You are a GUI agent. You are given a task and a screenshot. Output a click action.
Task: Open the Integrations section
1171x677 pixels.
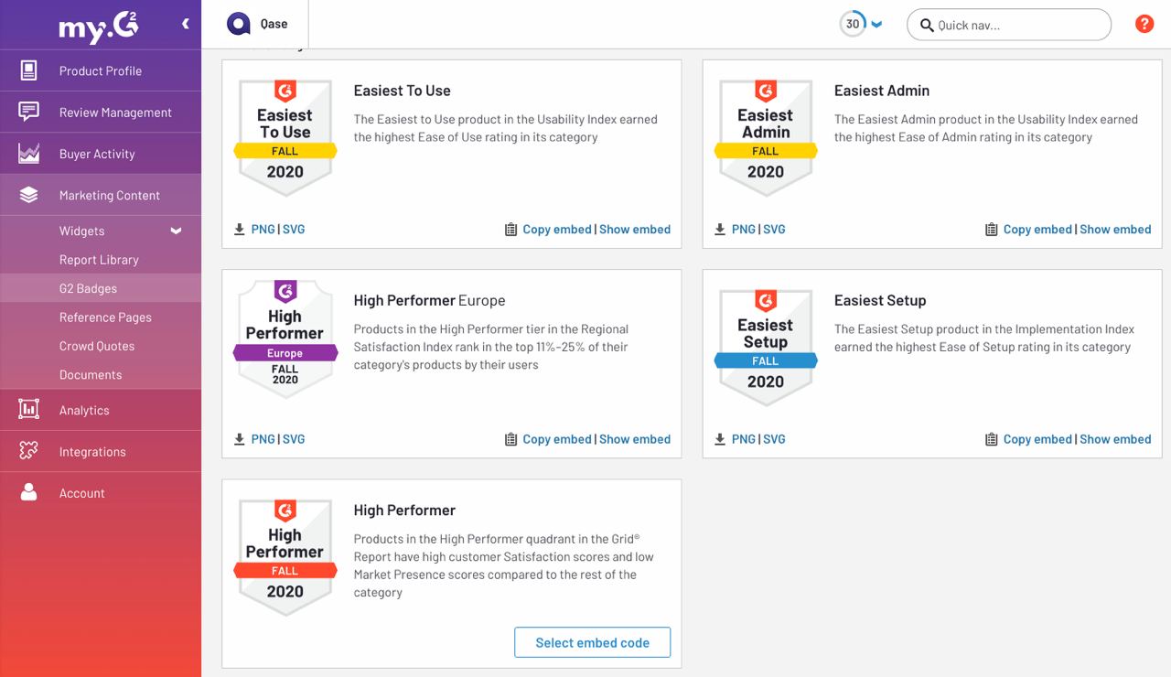[101, 451]
